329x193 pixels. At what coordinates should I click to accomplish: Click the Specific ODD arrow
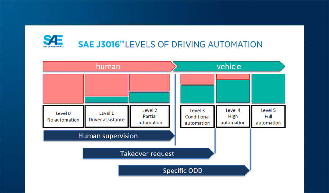182,171
